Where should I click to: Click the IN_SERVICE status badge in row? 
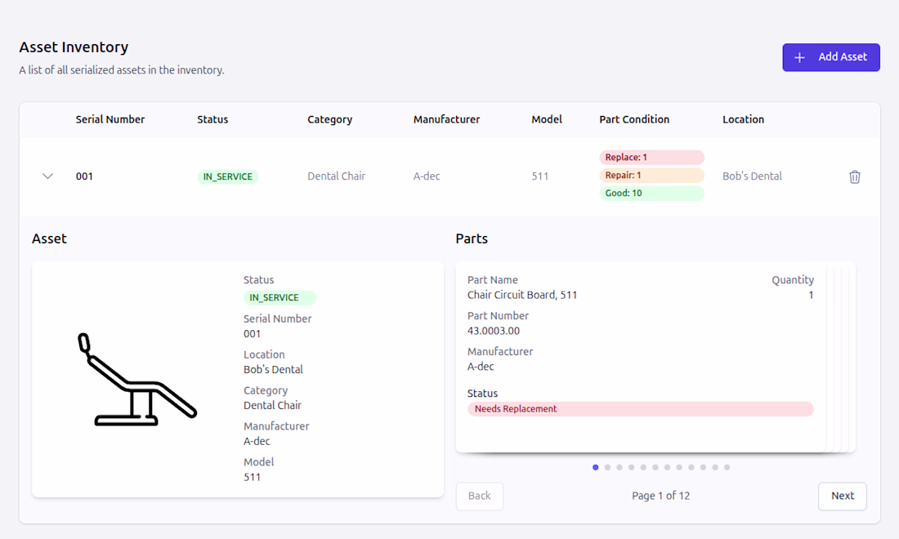tap(228, 176)
